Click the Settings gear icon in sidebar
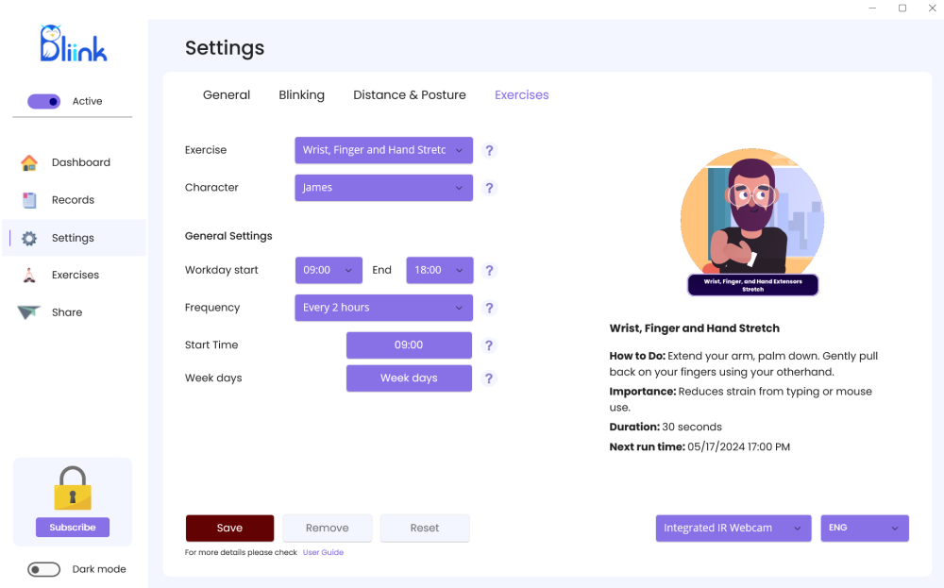The image size is (944, 588). pos(29,238)
